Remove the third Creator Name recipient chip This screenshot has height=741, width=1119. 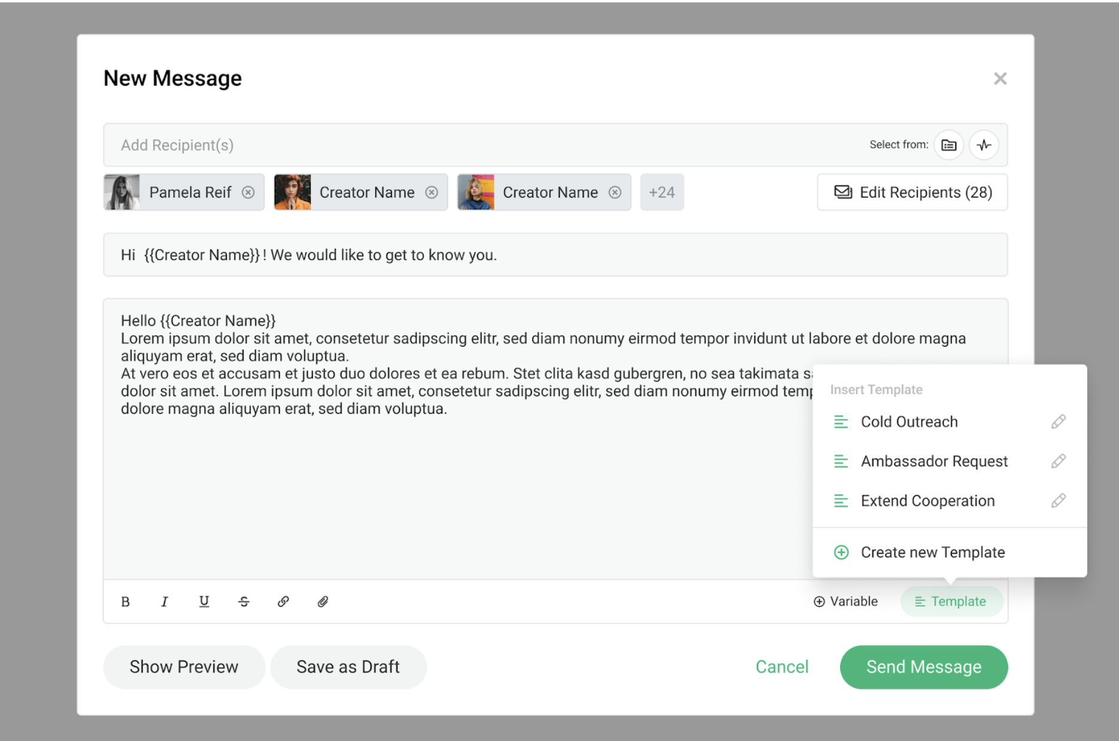click(x=616, y=192)
